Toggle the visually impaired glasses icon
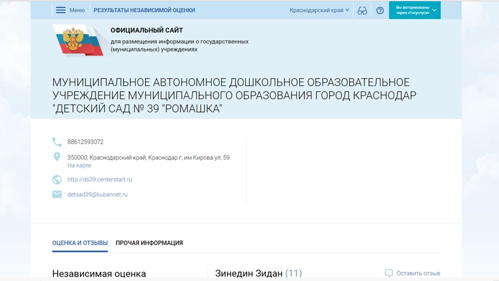Image resolution: width=499 pixels, height=281 pixels. point(362,11)
